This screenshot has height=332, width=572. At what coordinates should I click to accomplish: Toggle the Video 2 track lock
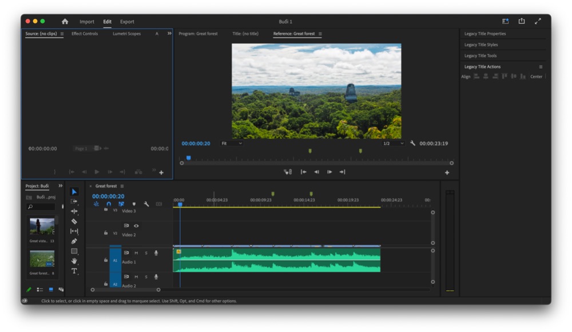[x=106, y=233]
